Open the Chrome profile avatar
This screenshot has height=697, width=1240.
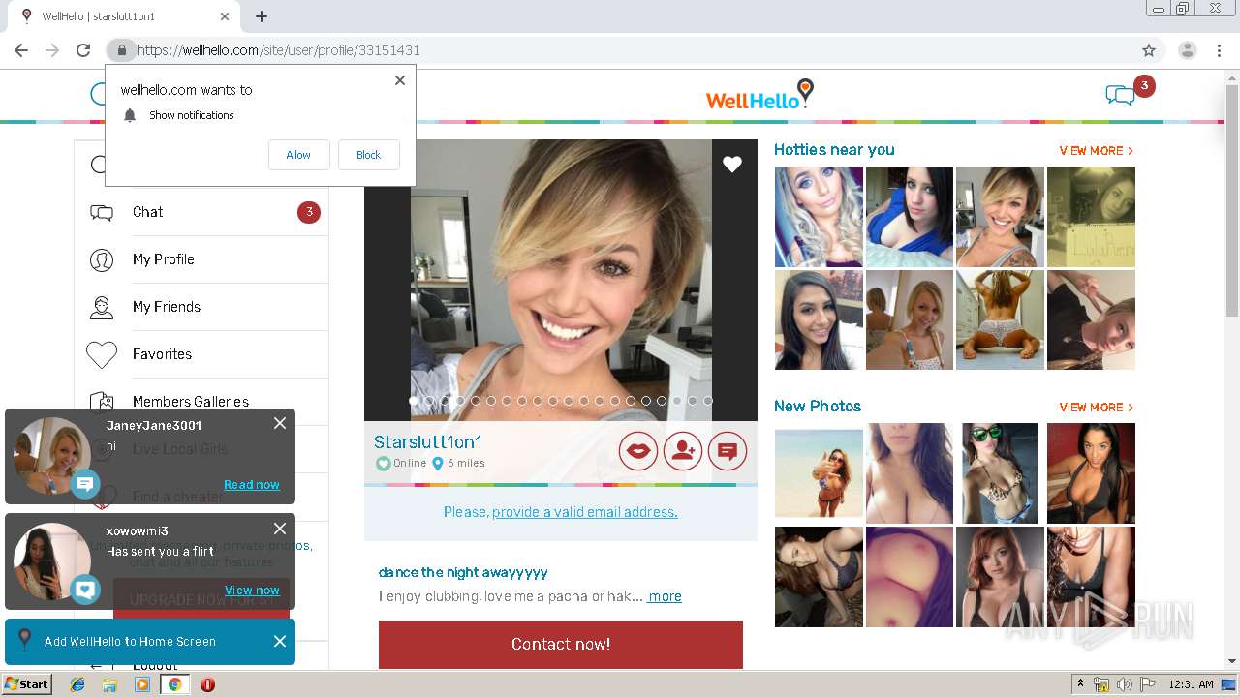coord(1188,50)
